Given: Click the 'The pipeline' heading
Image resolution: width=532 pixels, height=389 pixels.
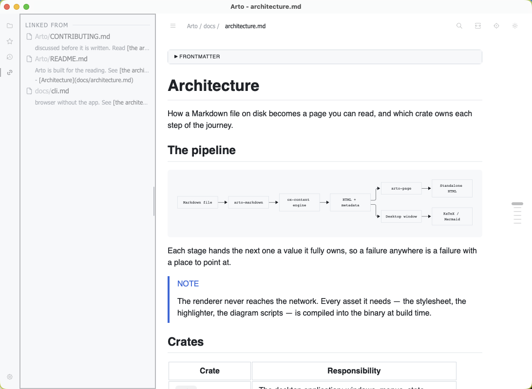Looking at the screenshot, I should 202,150.
